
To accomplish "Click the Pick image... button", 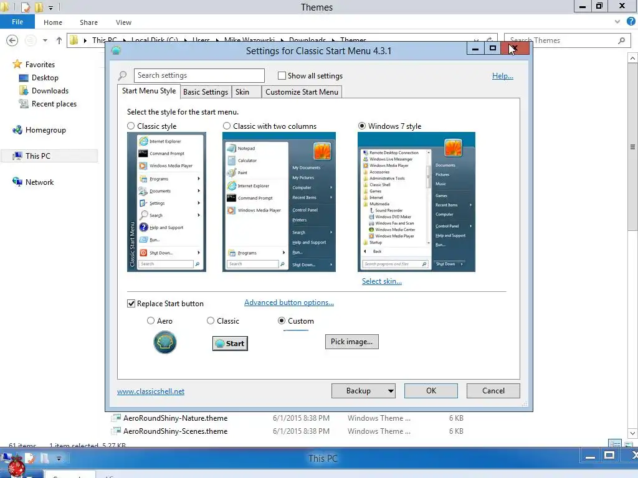I will [351, 342].
